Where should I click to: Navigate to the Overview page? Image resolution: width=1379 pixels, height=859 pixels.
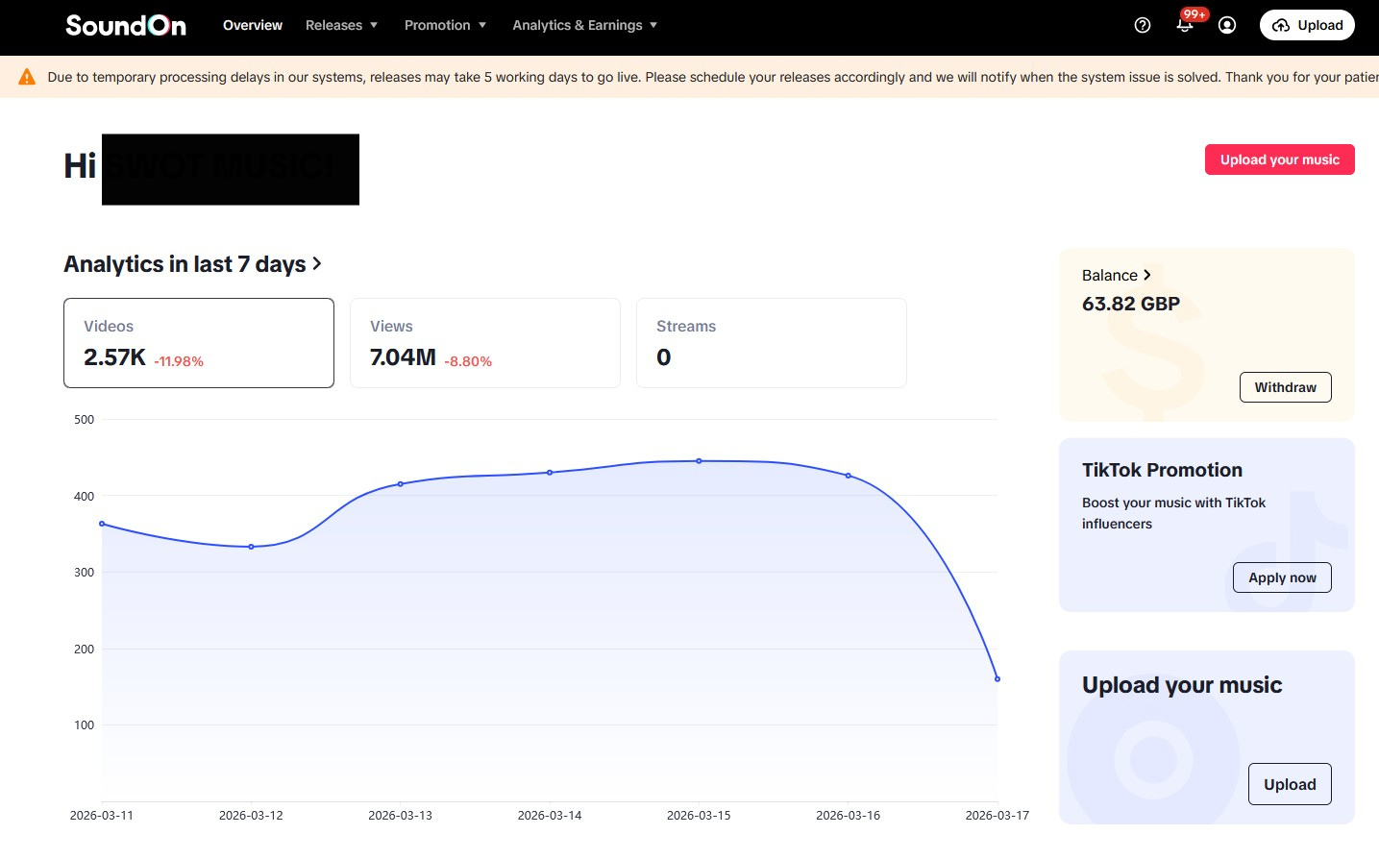pyautogui.click(x=252, y=25)
